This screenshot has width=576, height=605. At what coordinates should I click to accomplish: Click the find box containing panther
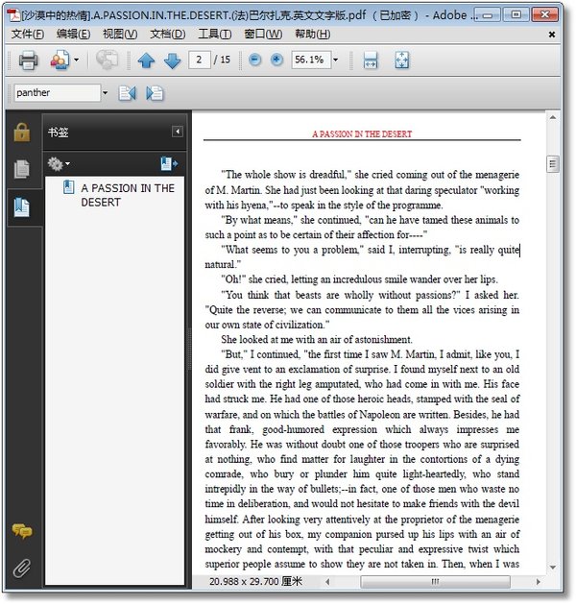click(x=58, y=93)
